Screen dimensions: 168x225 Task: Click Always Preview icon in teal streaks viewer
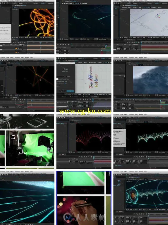(61, 39)
